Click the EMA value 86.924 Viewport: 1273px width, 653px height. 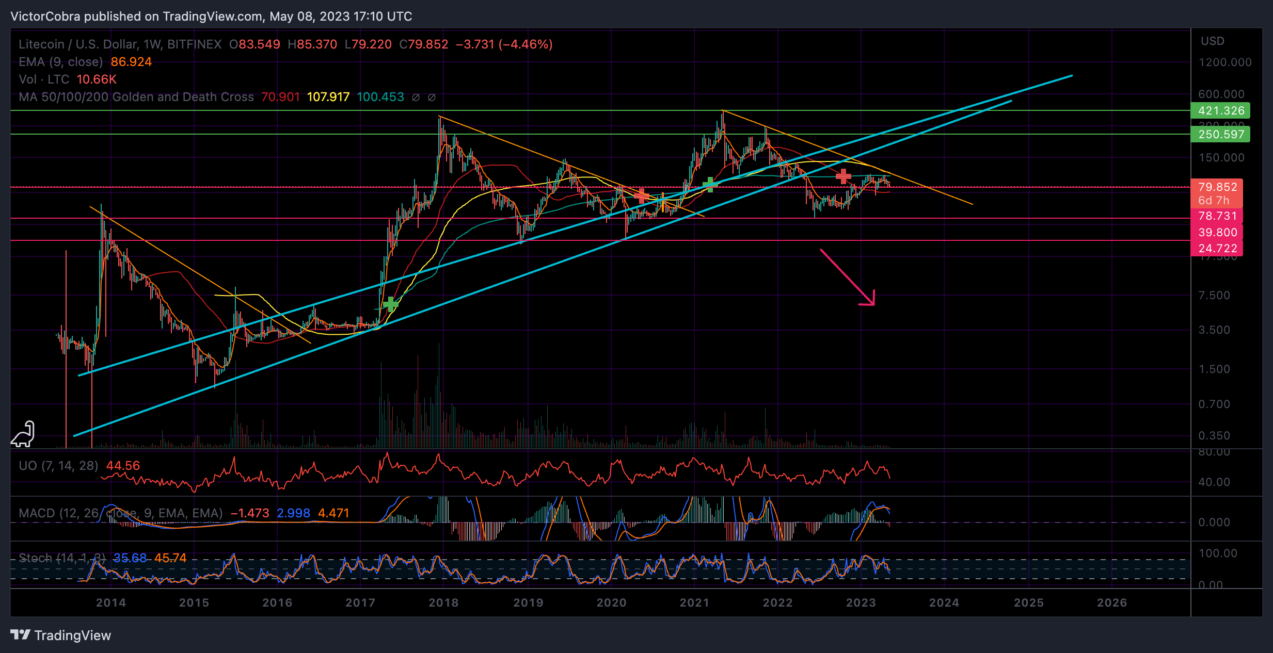point(131,62)
